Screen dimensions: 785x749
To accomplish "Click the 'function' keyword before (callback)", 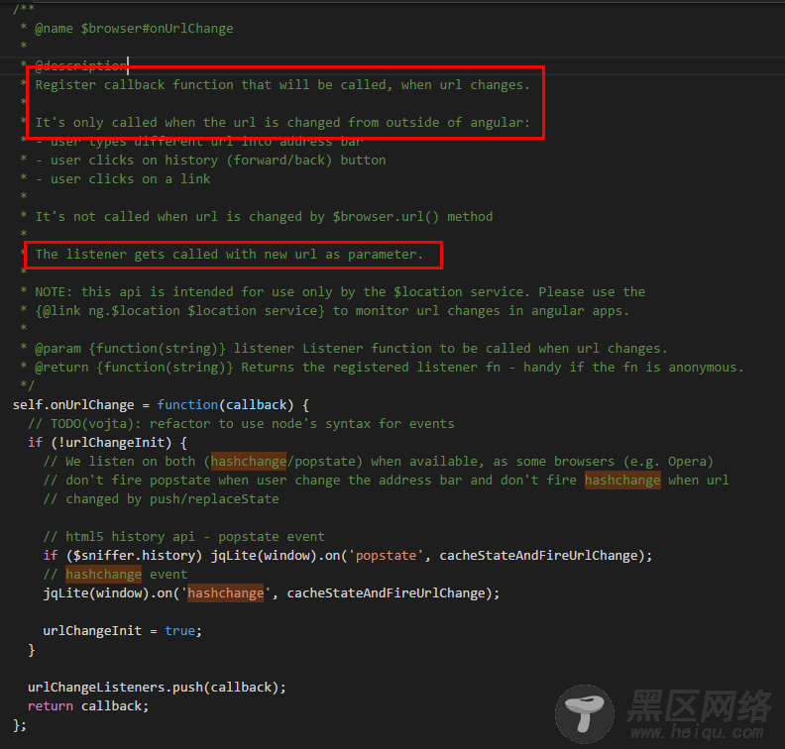I will [x=187, y=405].
